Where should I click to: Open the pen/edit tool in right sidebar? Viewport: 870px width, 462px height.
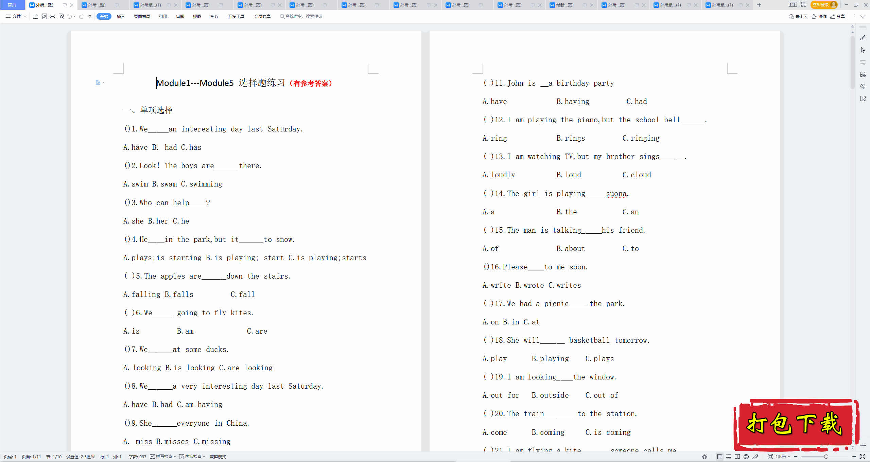pyautogui.click(x=863, y=38)
